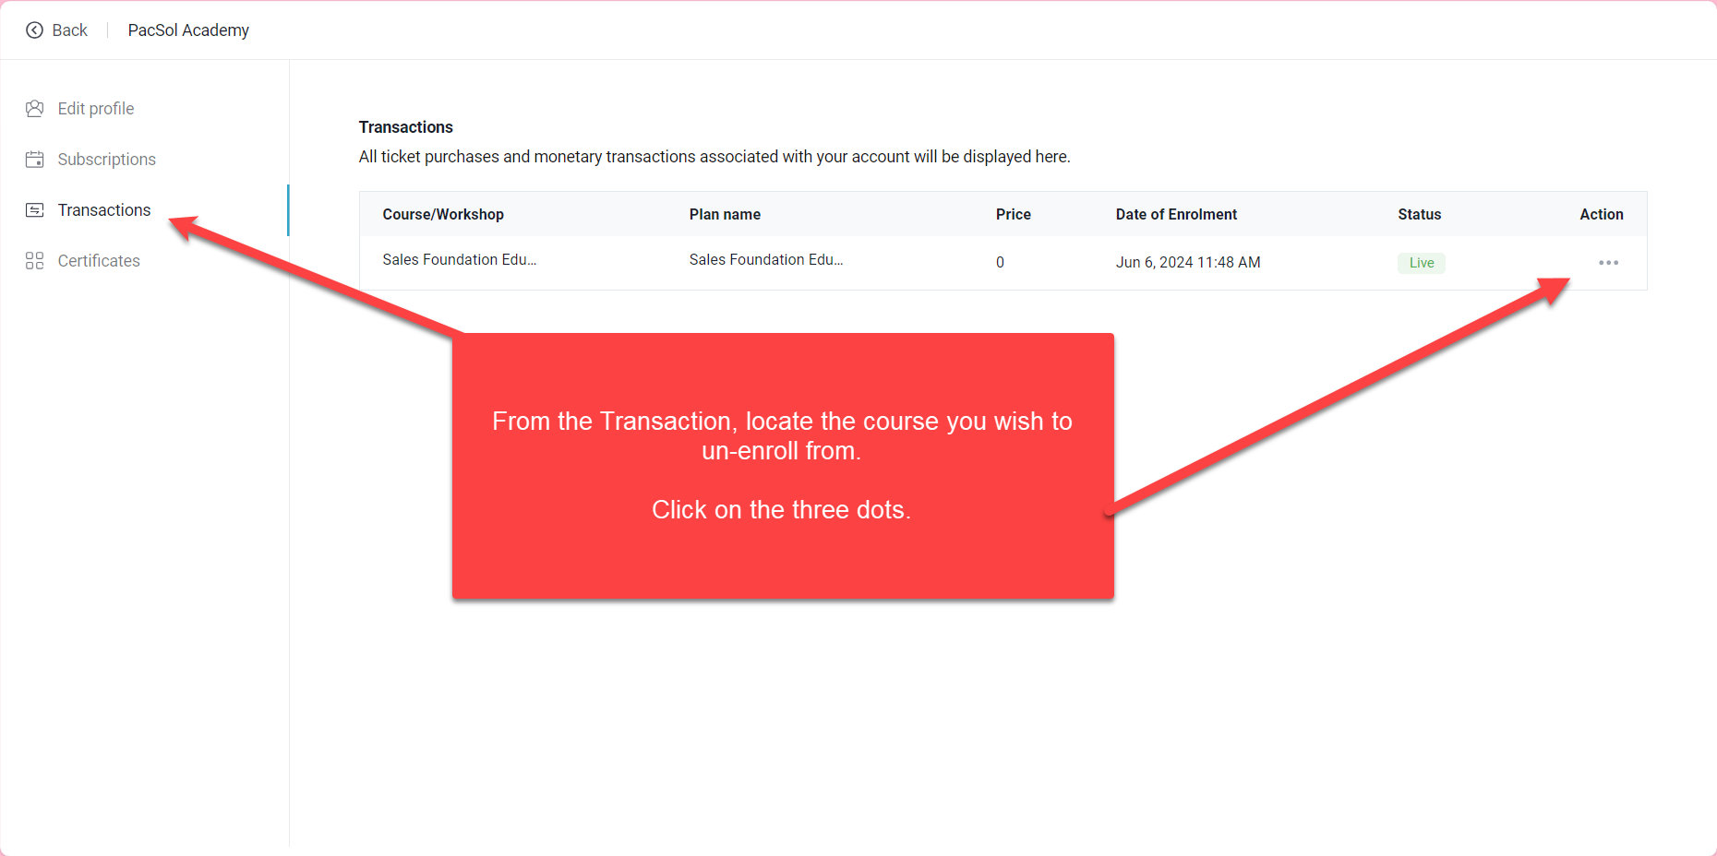Click the PacSol Academy title
Viewport: 1717px width, 856px height.
[x=188, y=30]
